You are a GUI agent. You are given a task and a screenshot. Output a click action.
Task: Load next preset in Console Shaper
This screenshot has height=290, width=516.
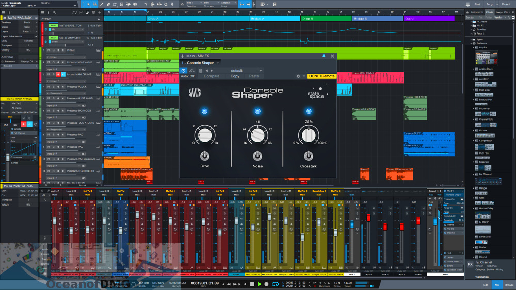tap(212, 70)
